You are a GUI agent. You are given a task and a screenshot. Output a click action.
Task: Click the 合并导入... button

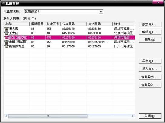coord(150,85)
